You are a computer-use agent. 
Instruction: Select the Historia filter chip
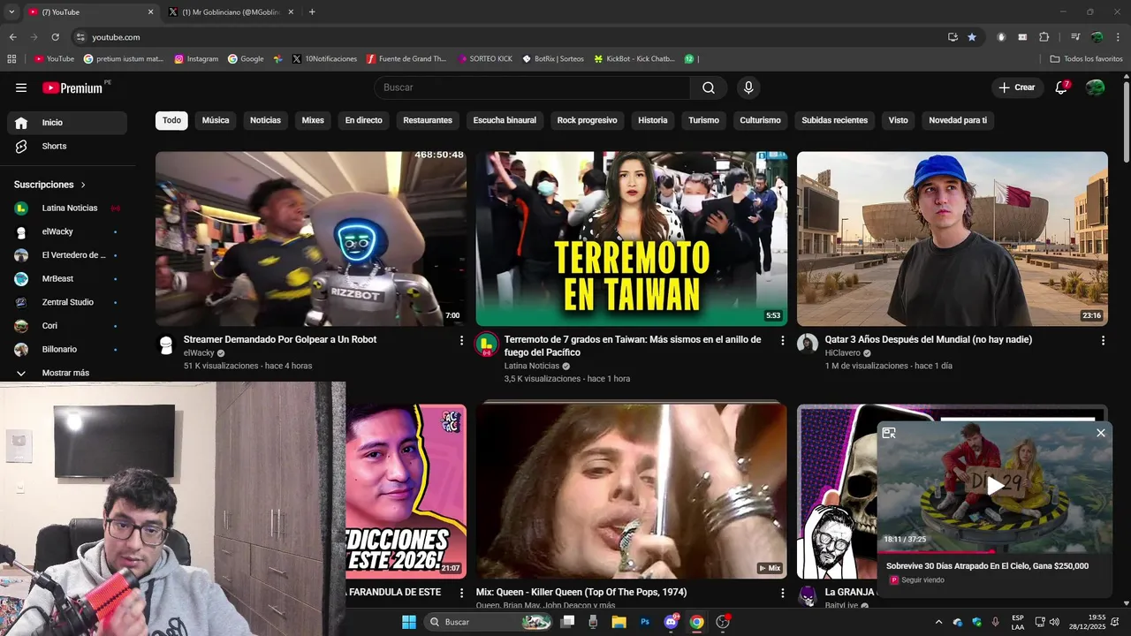tap(653, 120)
